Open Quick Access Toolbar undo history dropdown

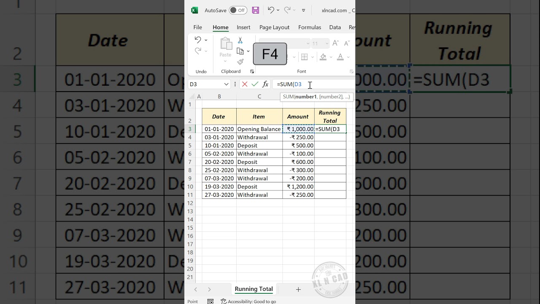(278, 10)
